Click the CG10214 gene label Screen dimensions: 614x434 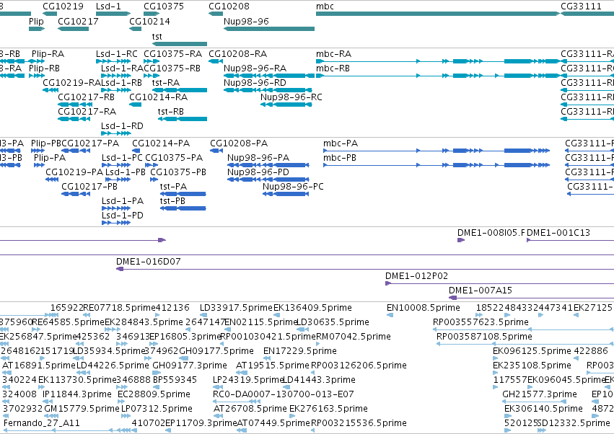pos(149,21)
